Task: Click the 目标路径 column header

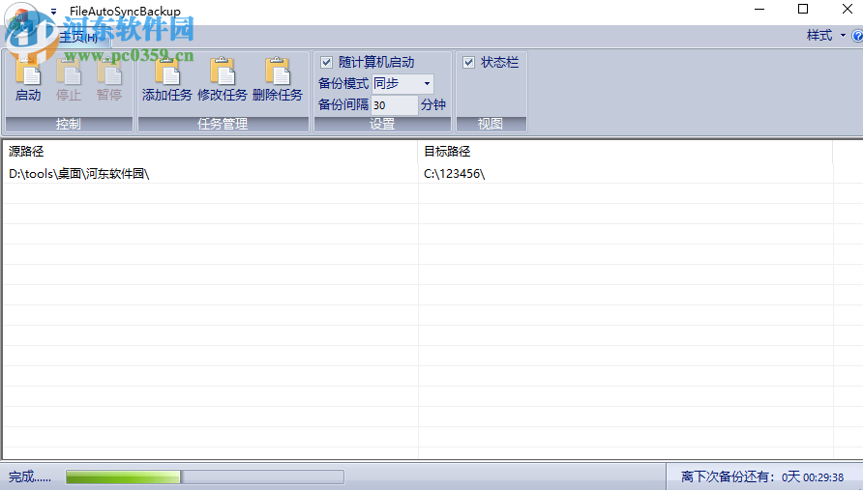Action: [x=625, y=151]
